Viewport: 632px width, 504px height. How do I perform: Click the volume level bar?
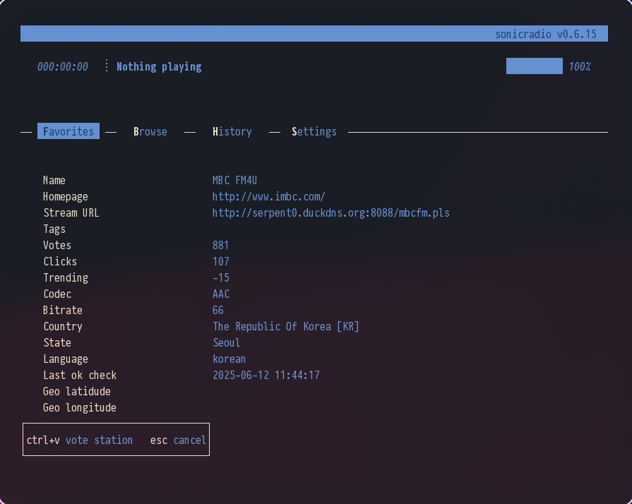[535, 66]
